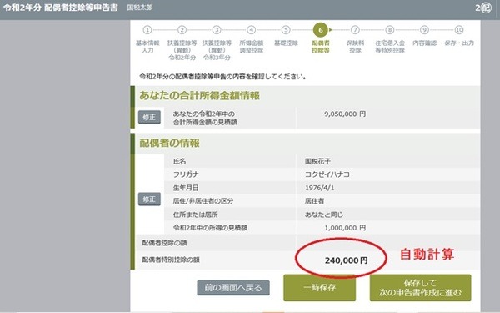500x313 pixels.
Task: Click 一時保存 button
Action: tap(319, 288)
